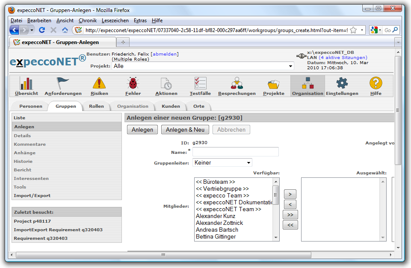Click the Hilfe question mark icon
This screenshot has width=411, height=268.
(376, 83)
